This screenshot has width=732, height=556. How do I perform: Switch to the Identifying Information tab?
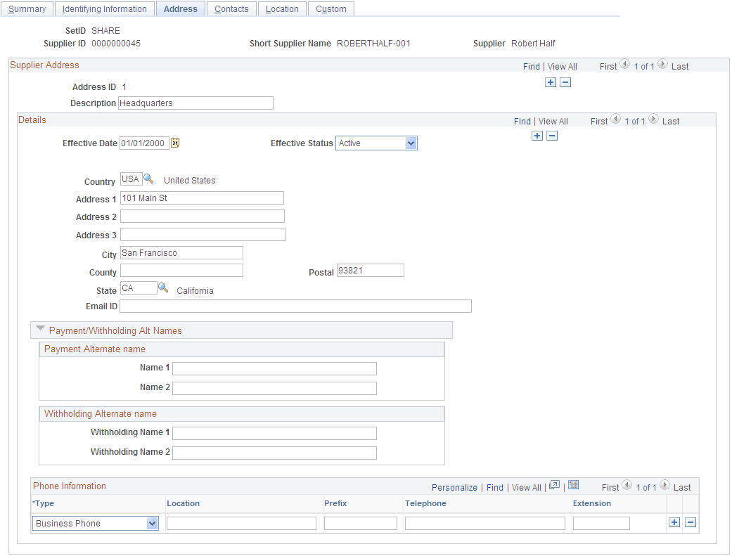(x=104, y=8)
